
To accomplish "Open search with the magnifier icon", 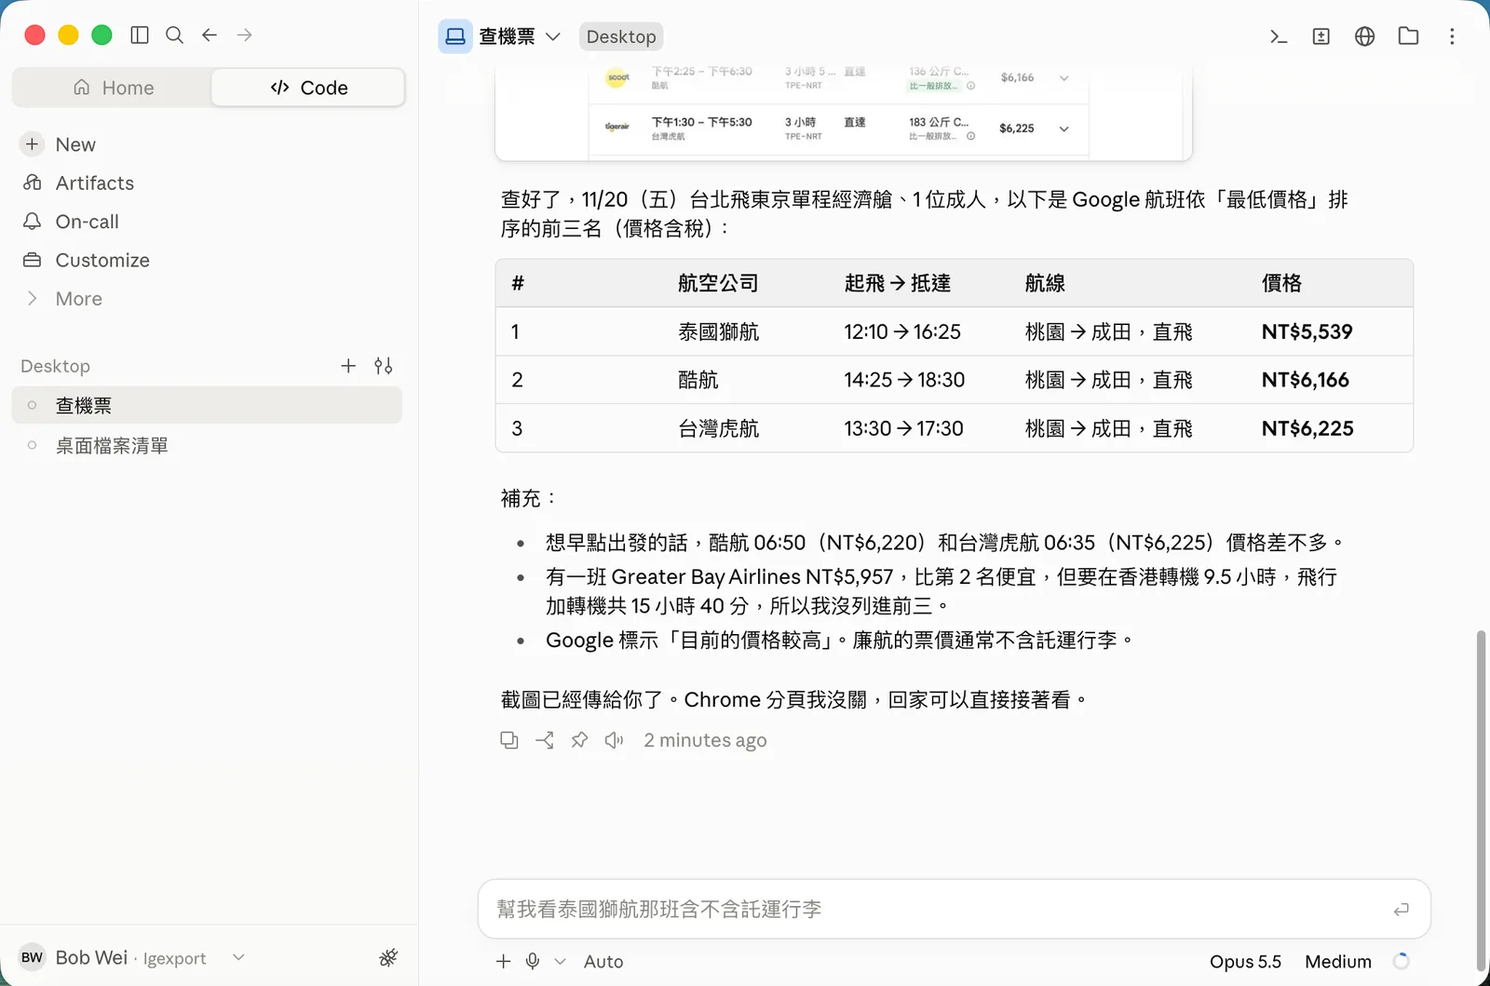I will tap(174, 35).
